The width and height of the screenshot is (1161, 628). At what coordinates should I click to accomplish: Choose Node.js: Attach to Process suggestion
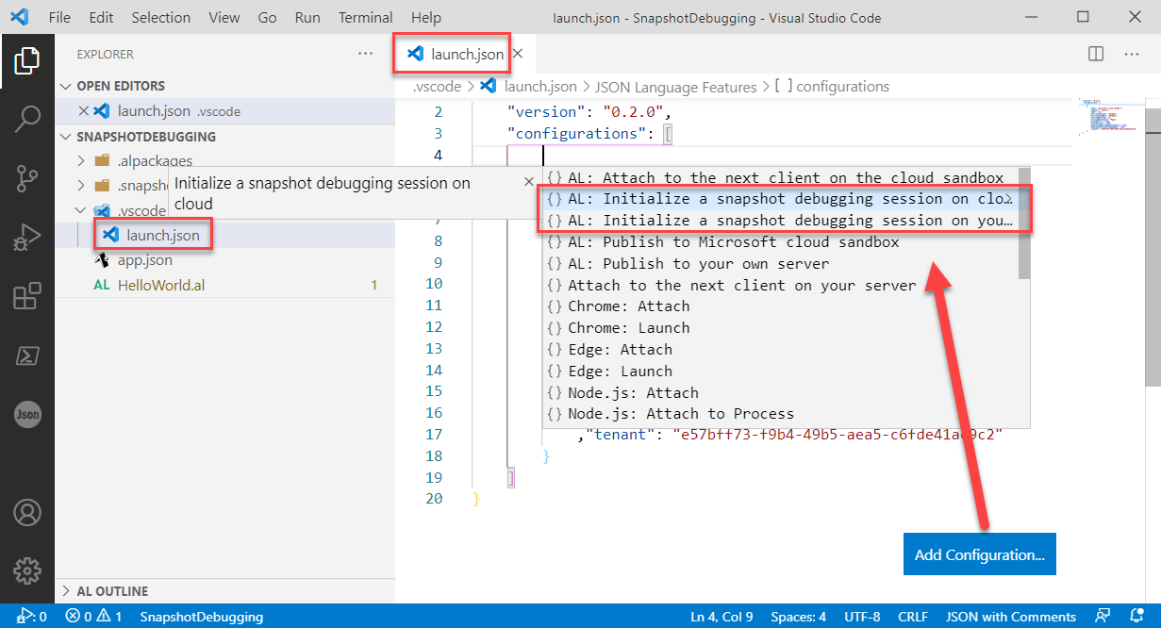coord(780,414)
